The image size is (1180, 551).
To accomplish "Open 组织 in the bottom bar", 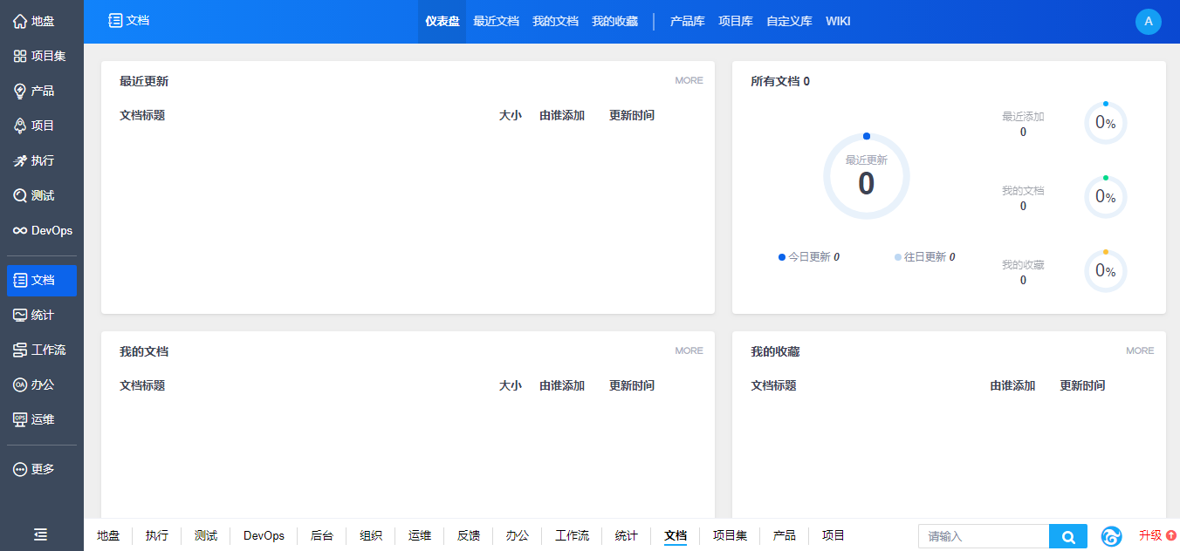I will (371, 535).
